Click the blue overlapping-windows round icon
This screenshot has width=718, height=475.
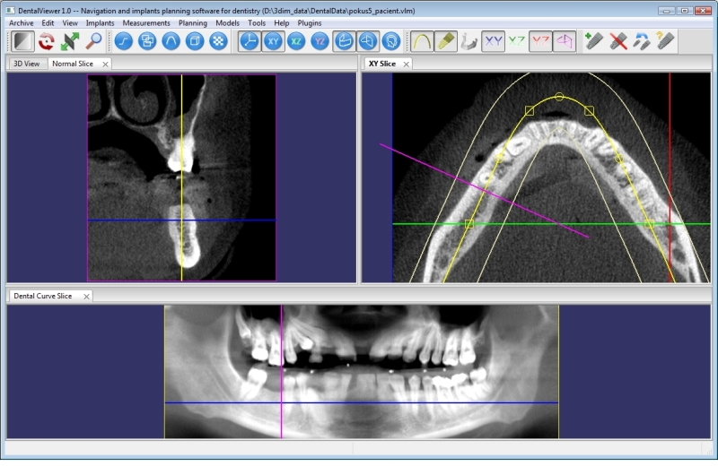point(147,41)
